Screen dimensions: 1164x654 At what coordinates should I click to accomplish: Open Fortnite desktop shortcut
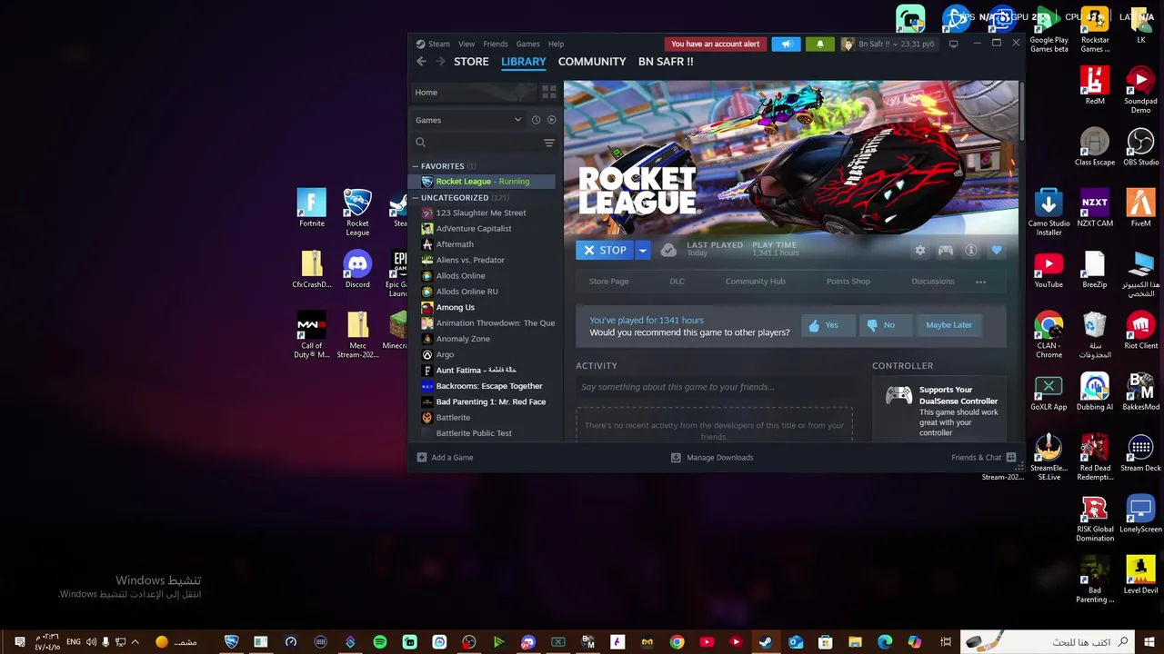tap(311, 209)
